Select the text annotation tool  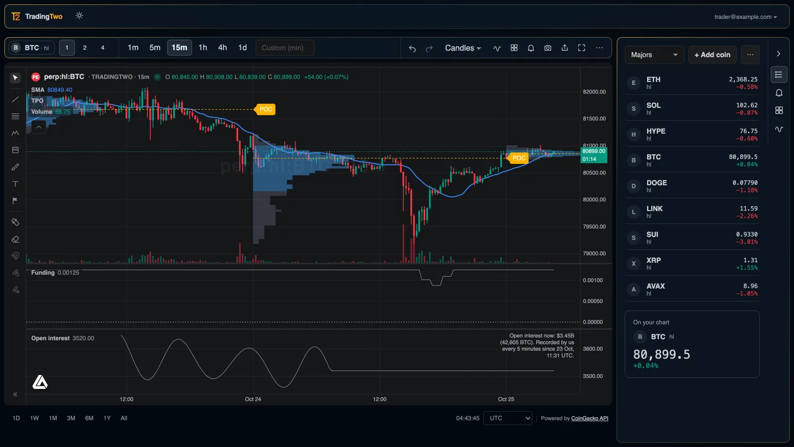[15, 184]
